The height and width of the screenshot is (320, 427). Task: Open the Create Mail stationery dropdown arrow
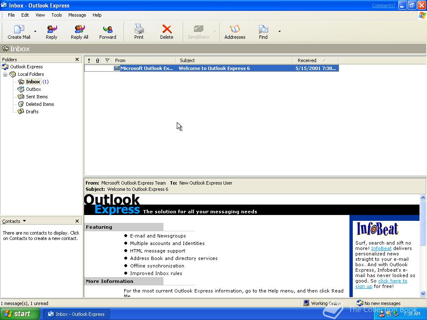coord(35,32)
